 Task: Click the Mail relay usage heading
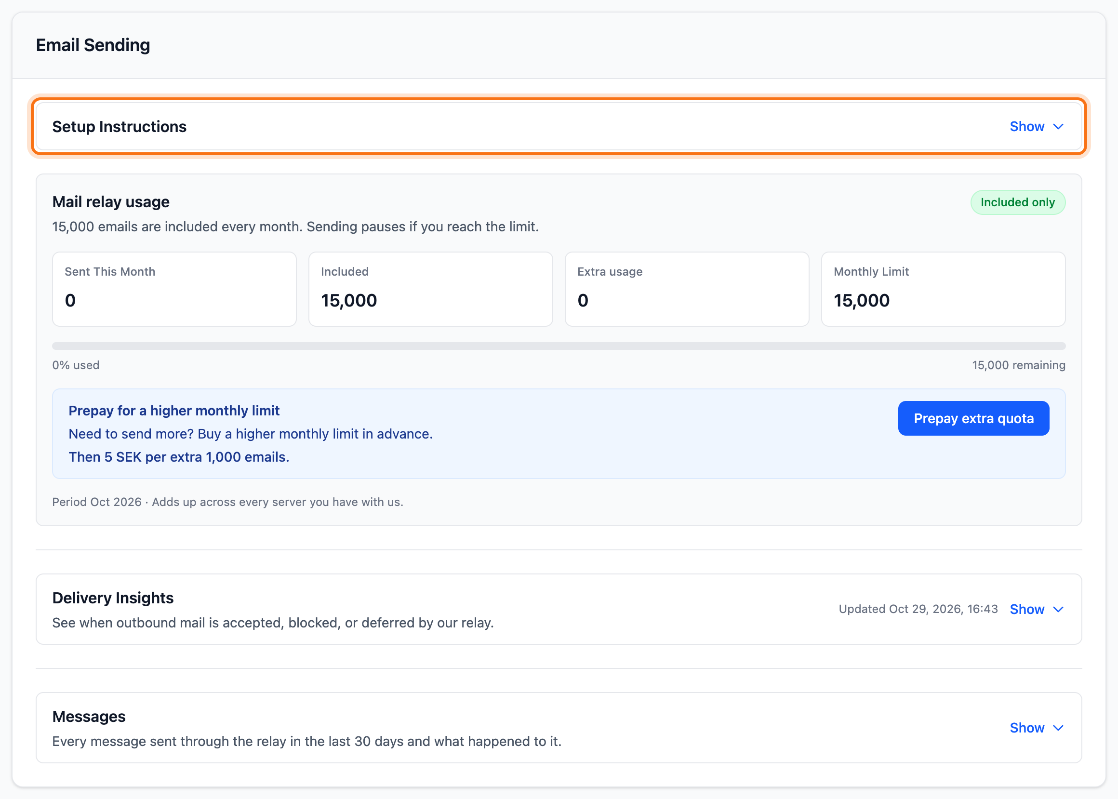(111, 202)
